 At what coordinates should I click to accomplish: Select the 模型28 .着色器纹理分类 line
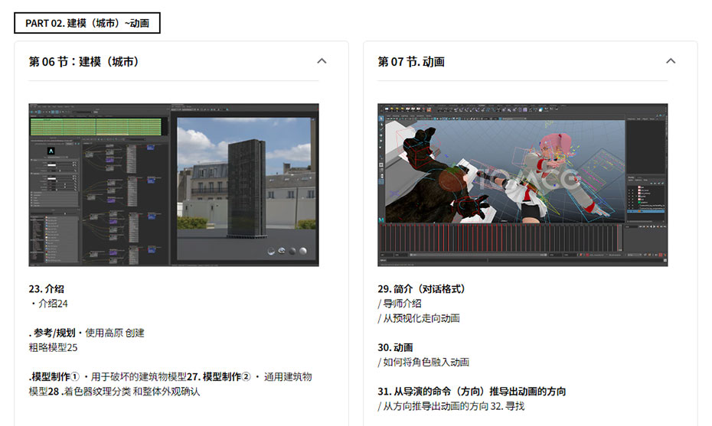click(x=114, y=391)
